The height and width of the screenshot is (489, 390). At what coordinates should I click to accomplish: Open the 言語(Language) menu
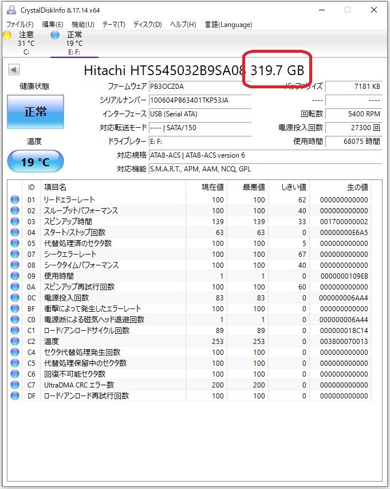point(229,24)
